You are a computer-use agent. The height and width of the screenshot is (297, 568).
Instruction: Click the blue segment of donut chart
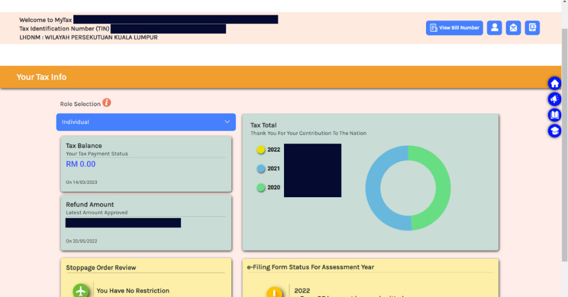click(x=377, y=188)
